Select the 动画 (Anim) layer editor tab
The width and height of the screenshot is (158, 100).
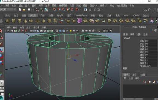pyautogui.click(x=143, y=75)
